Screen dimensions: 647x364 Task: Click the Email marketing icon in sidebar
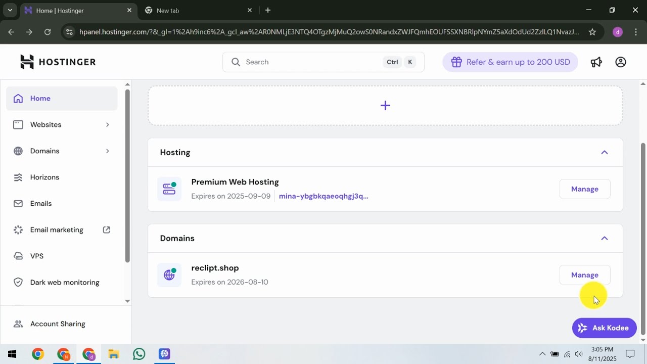point(18,230)
